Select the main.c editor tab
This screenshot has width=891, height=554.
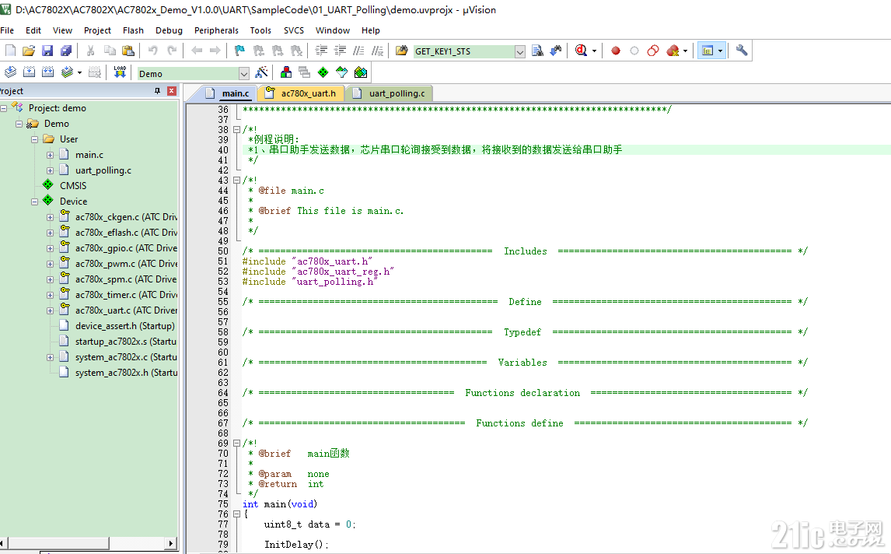[227, 93]
